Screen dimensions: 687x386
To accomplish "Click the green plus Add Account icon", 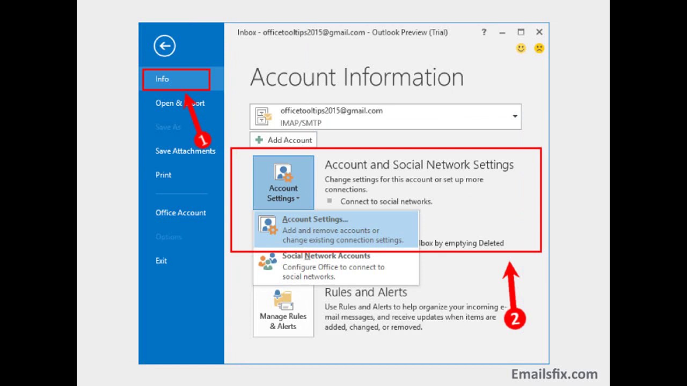I will (x=259, y=140).
